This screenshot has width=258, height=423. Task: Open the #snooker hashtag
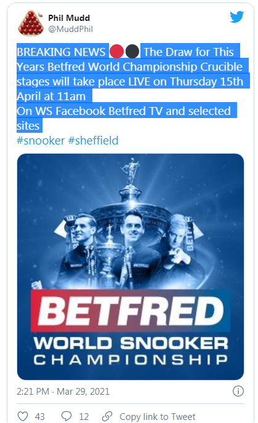[41, 141]
